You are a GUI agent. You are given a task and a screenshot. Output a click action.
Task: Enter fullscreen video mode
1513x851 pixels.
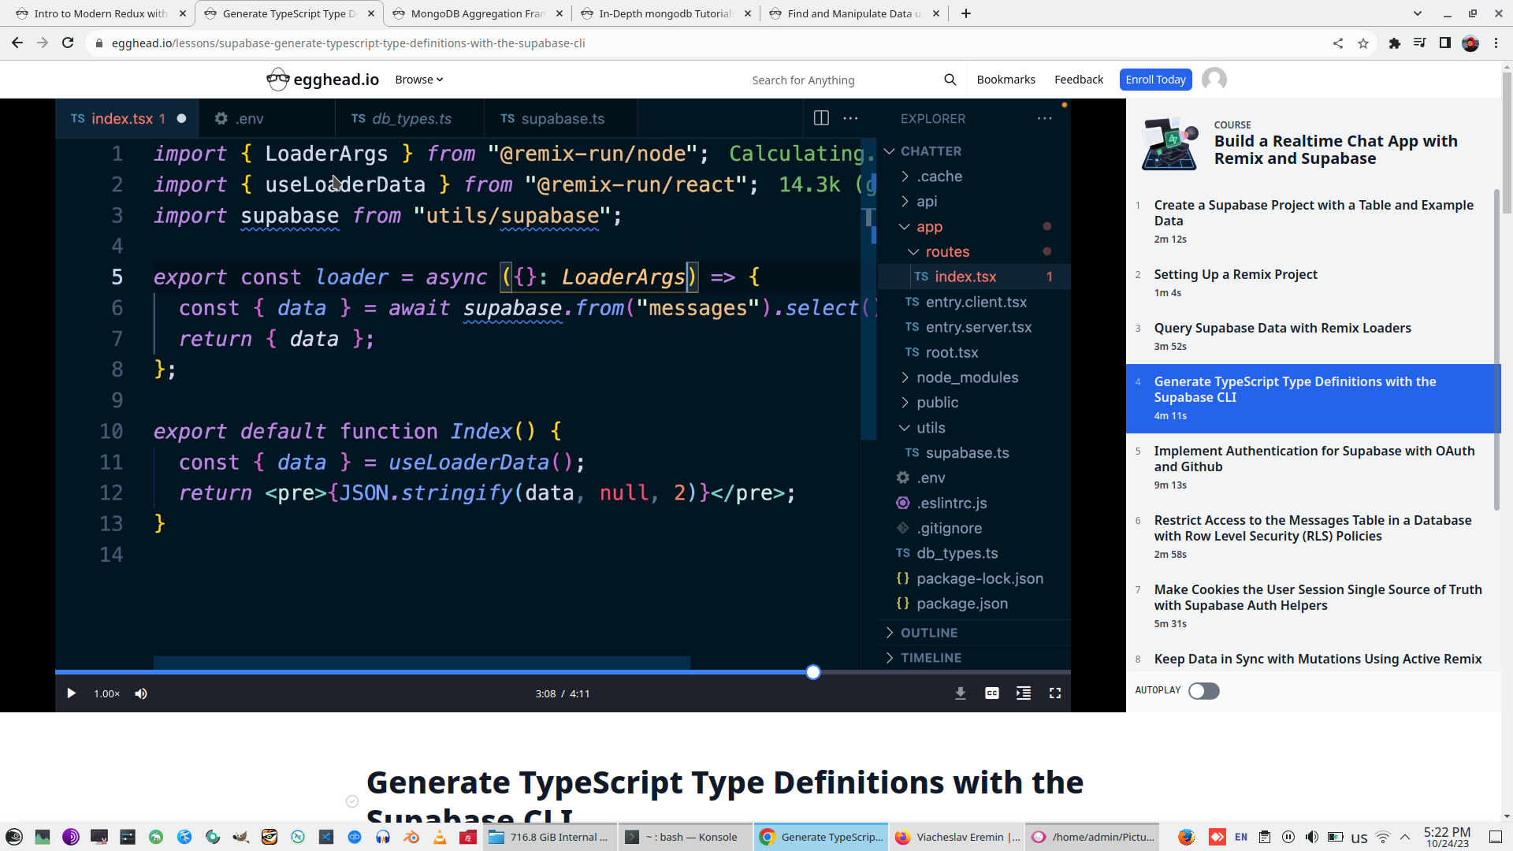coord(1055,693)
